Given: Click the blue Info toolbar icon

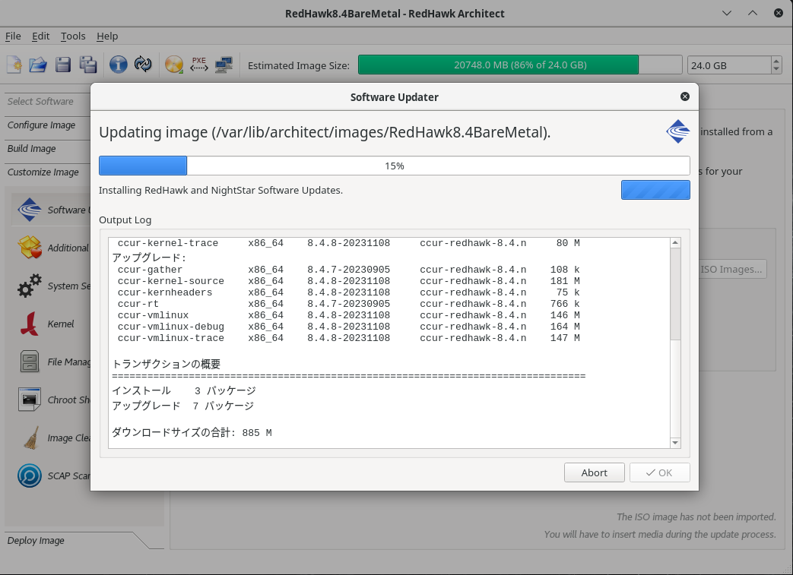Looking at the screenshot, I should pos(119,65).
